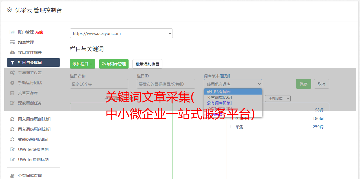Click the edit icon for 深度原创任务

coord(12,103)
